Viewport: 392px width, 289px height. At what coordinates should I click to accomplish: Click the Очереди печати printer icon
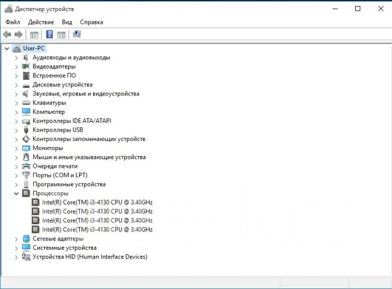[26, 167]
